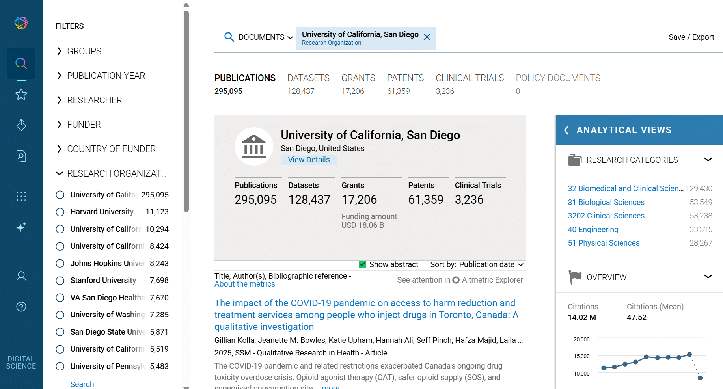Open the user profile icon
The image size is (723, 389).
click(x=21, y=276)
